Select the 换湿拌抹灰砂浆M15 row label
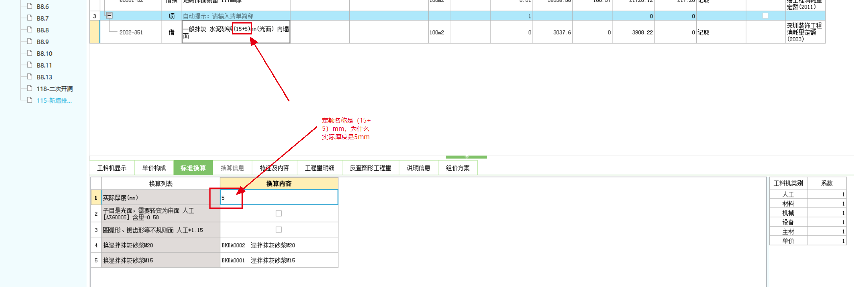 (160, 260)
